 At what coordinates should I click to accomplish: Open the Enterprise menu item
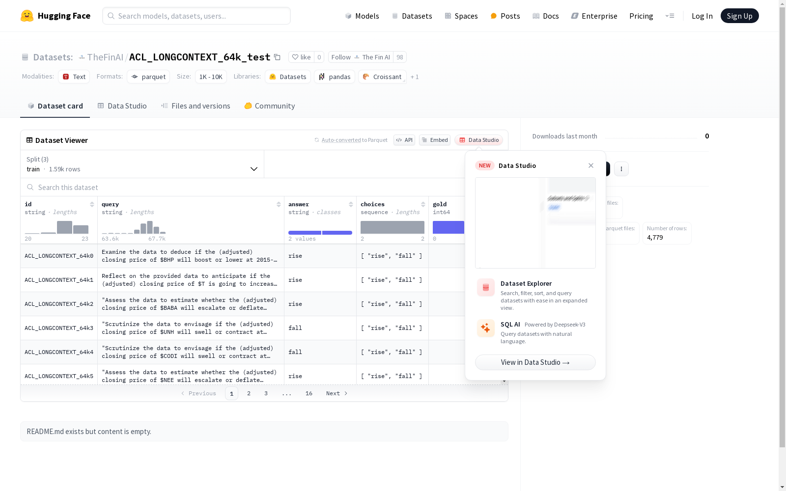(x=594, y=16)
